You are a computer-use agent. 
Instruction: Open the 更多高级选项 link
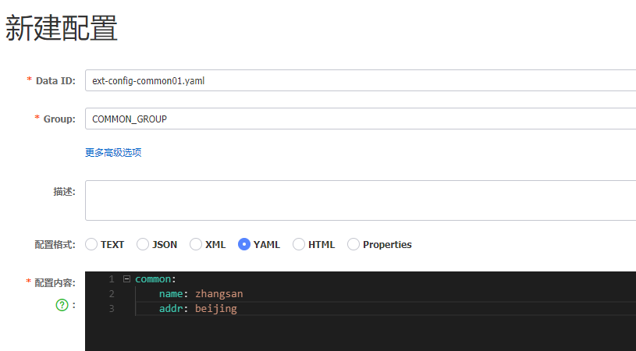(113, 152)
